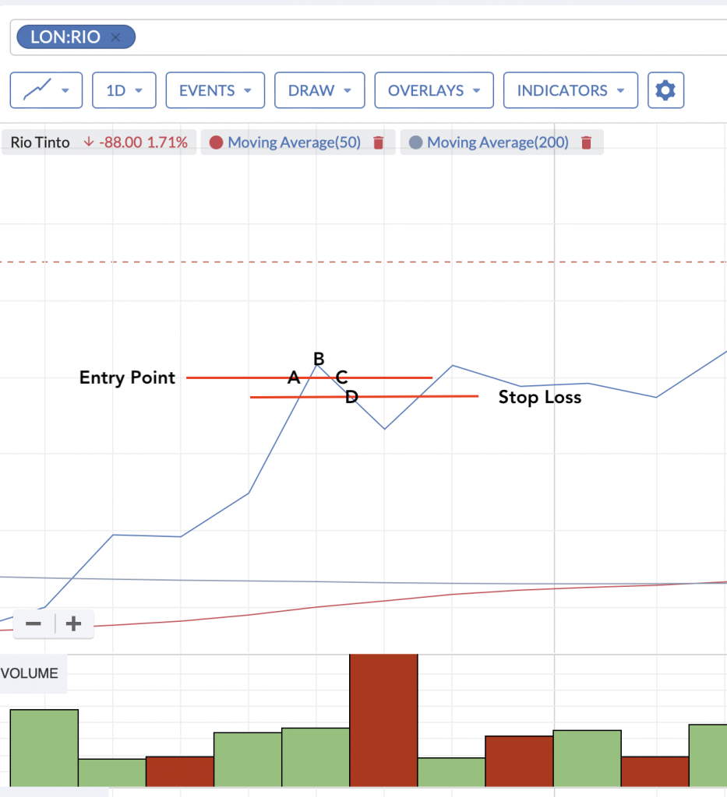The width and height of the screenshot is (727, 797).
Task: Select the tallest red volume bar
Action: (x=383, y=720)
